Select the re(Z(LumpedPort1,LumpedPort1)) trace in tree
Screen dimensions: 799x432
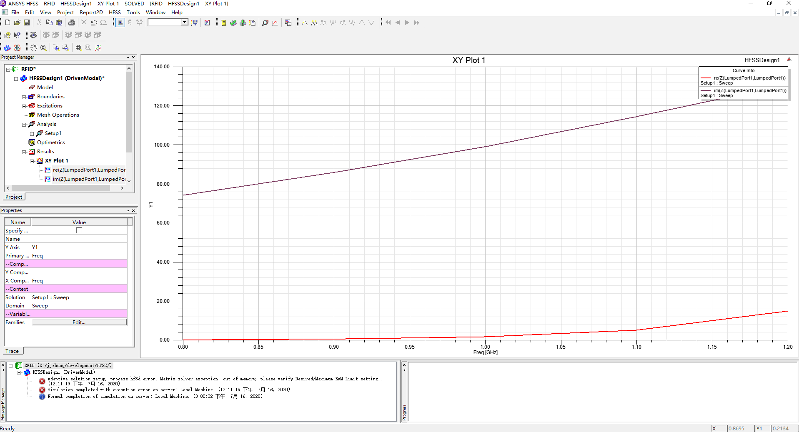[89, 170]
